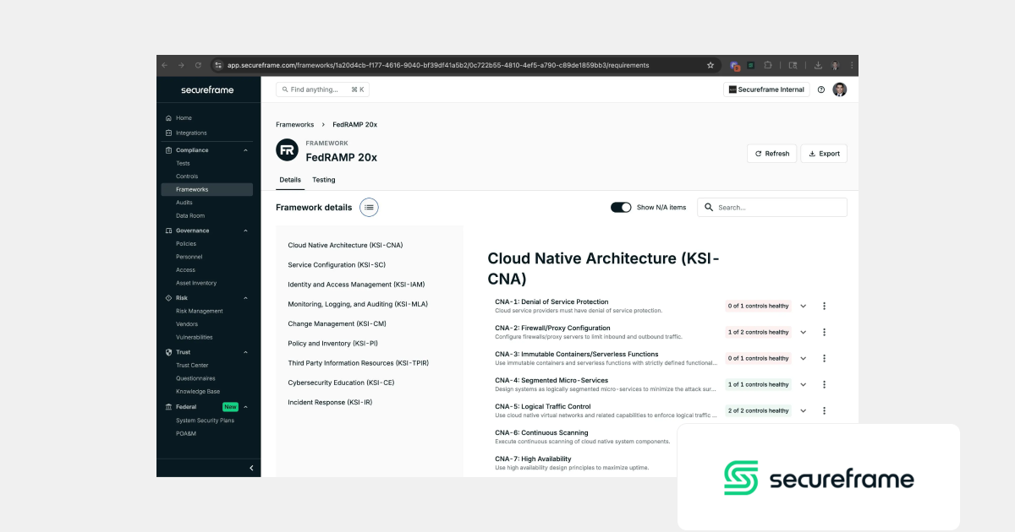Collapse the Risk sidebar section
Image resolution: width=1015 pixels, height=532 pixels.
[x=246, y=298]
